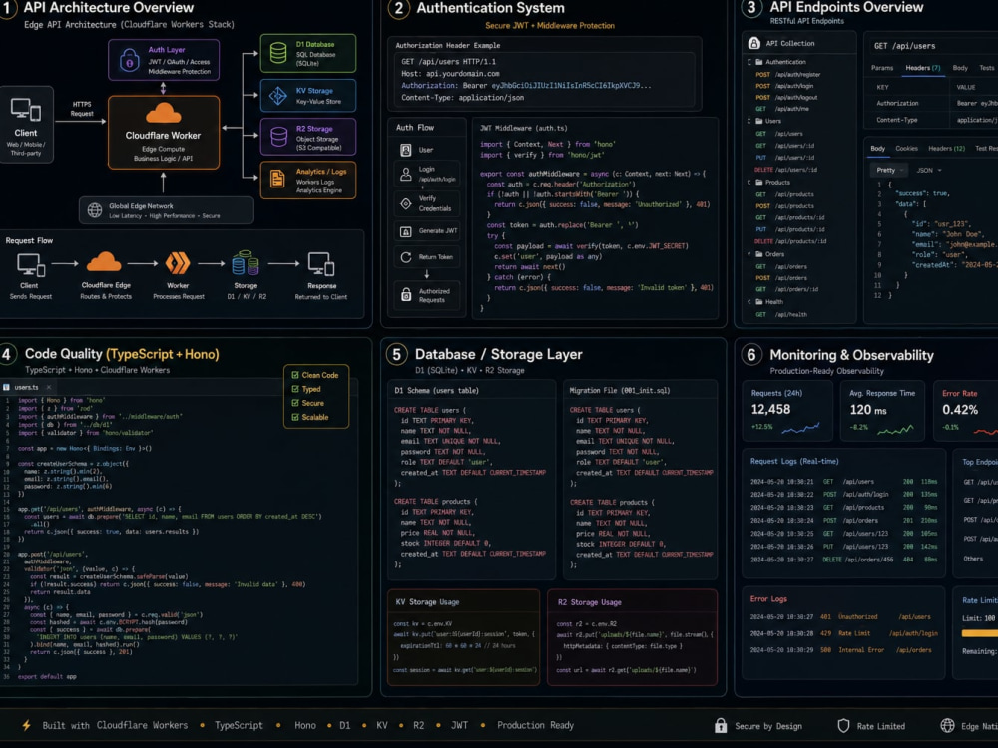The image size is (998, 748).
Task: Click the Verify Credentials icon
Action: 406,203
